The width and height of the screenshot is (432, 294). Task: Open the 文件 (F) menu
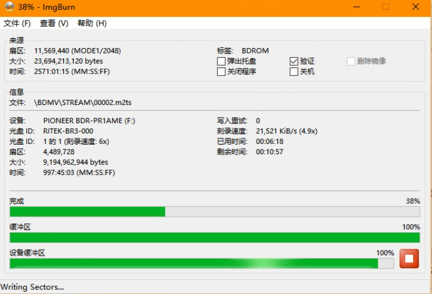pos(17,23)
